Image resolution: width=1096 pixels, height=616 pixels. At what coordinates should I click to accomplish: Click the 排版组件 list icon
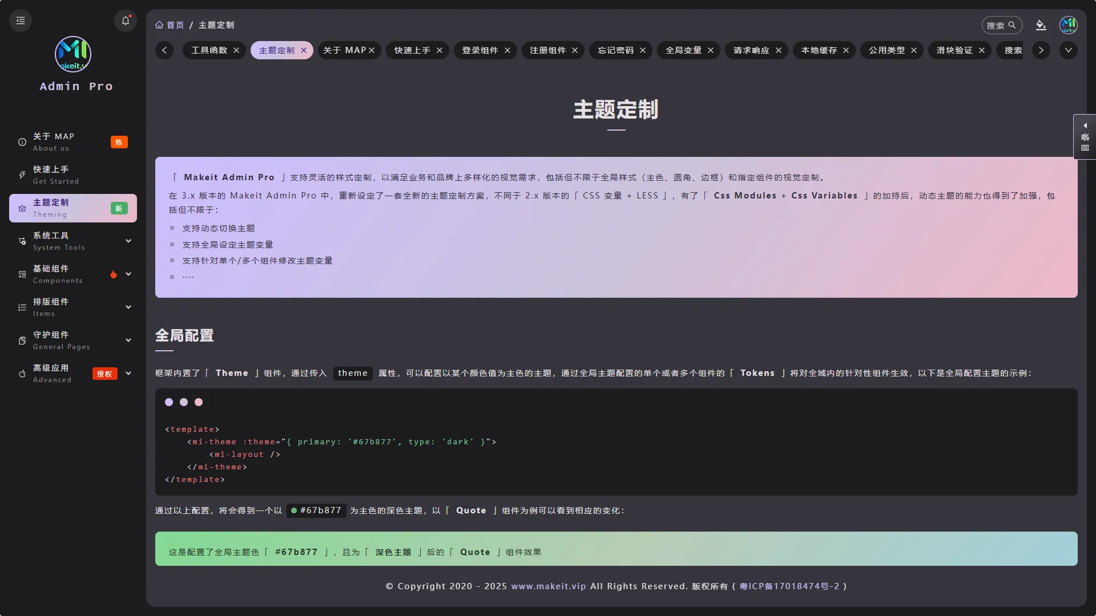[x=22, y=307]
